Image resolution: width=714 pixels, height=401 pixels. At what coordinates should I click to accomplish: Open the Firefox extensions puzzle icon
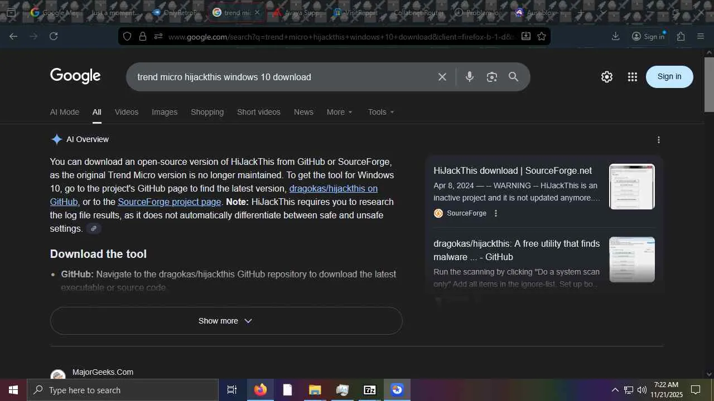[681, 36]
